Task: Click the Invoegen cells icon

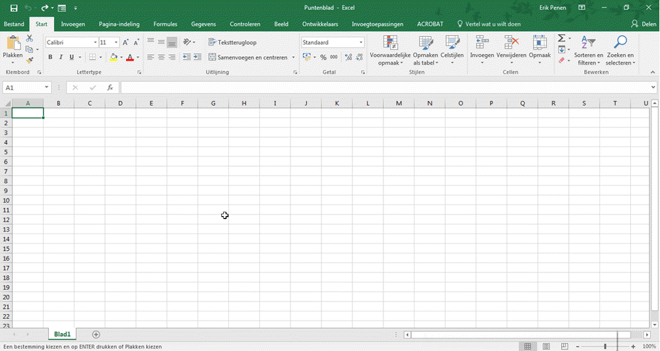Action: point(482,42)
